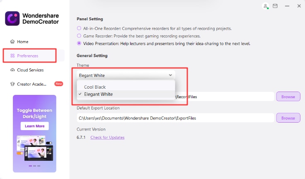
Task: Click Browse next to the RecordFiles path
Action: 288,97
